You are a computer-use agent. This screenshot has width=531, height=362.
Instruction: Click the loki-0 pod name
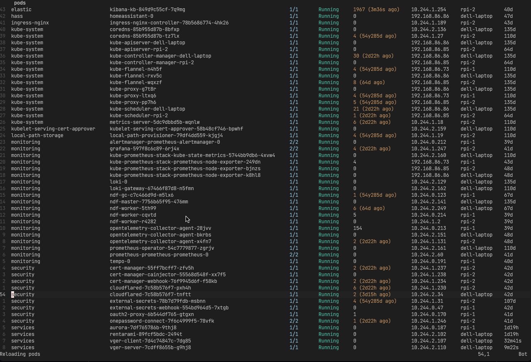click(x=118, y=182)
